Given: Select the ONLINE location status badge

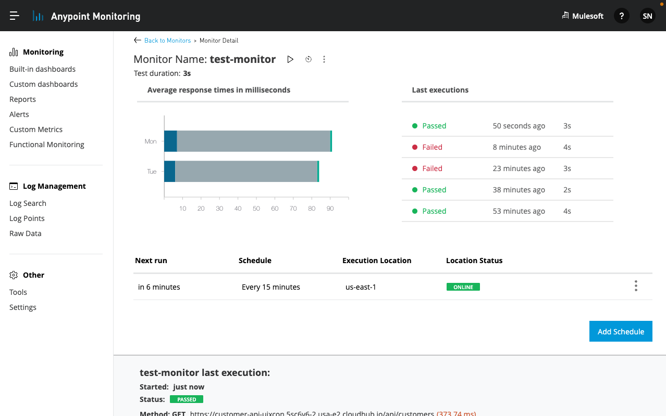Looking at the screenshot, I should tap(463, 286).
